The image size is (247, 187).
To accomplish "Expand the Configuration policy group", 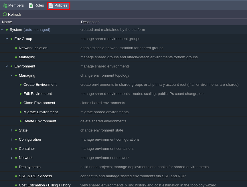I will (11, 140).
